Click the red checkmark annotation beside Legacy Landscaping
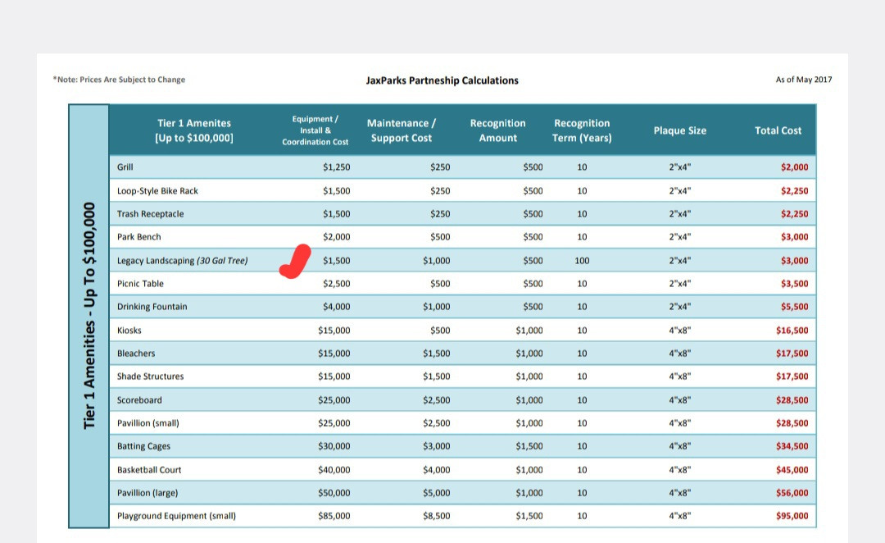Viewport: 885px width, 543px height. 296,262
